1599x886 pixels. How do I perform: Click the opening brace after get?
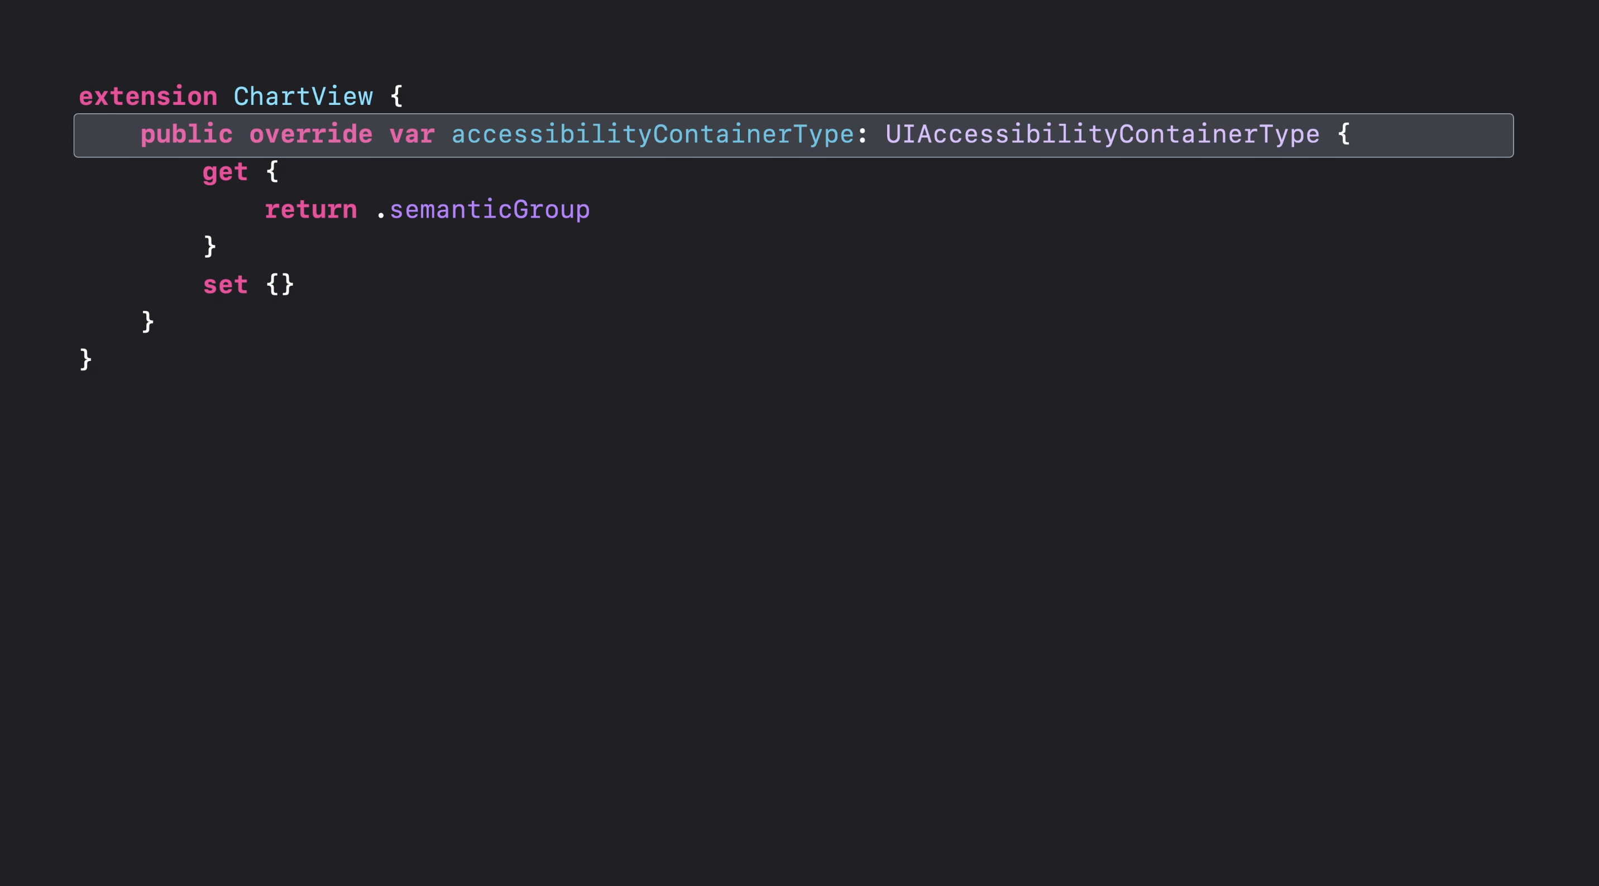coord(272,172)
